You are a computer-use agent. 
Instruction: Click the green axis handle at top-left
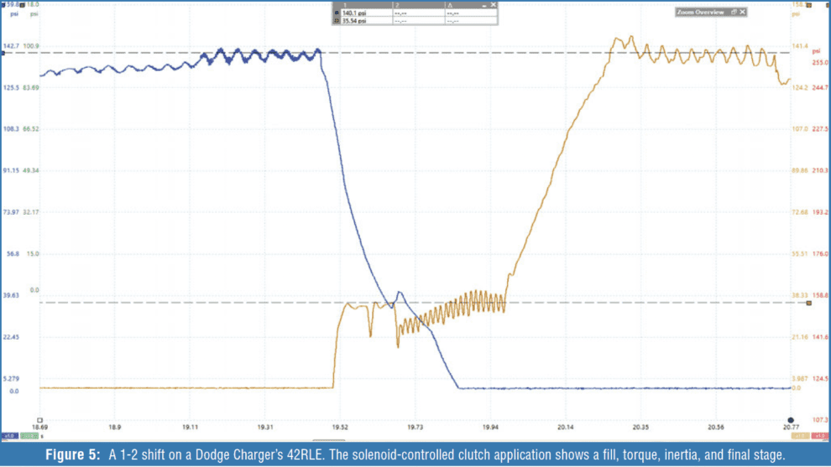click(23, 4)
